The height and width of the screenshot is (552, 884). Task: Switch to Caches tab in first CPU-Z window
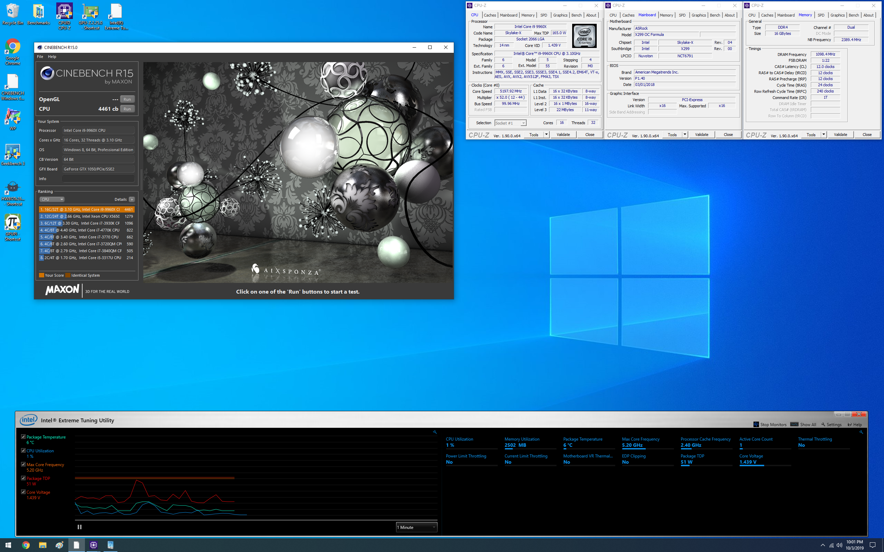point(490,15)
